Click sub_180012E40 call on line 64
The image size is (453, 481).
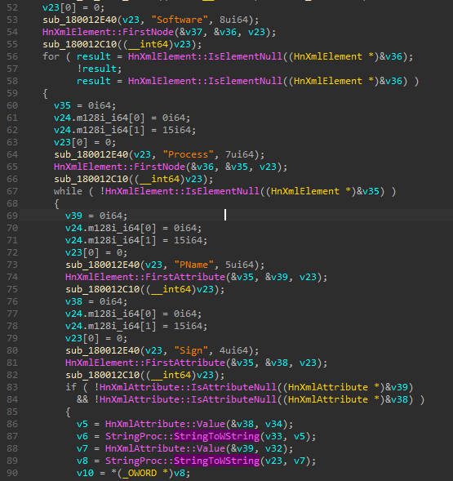(x=91, y=154)
